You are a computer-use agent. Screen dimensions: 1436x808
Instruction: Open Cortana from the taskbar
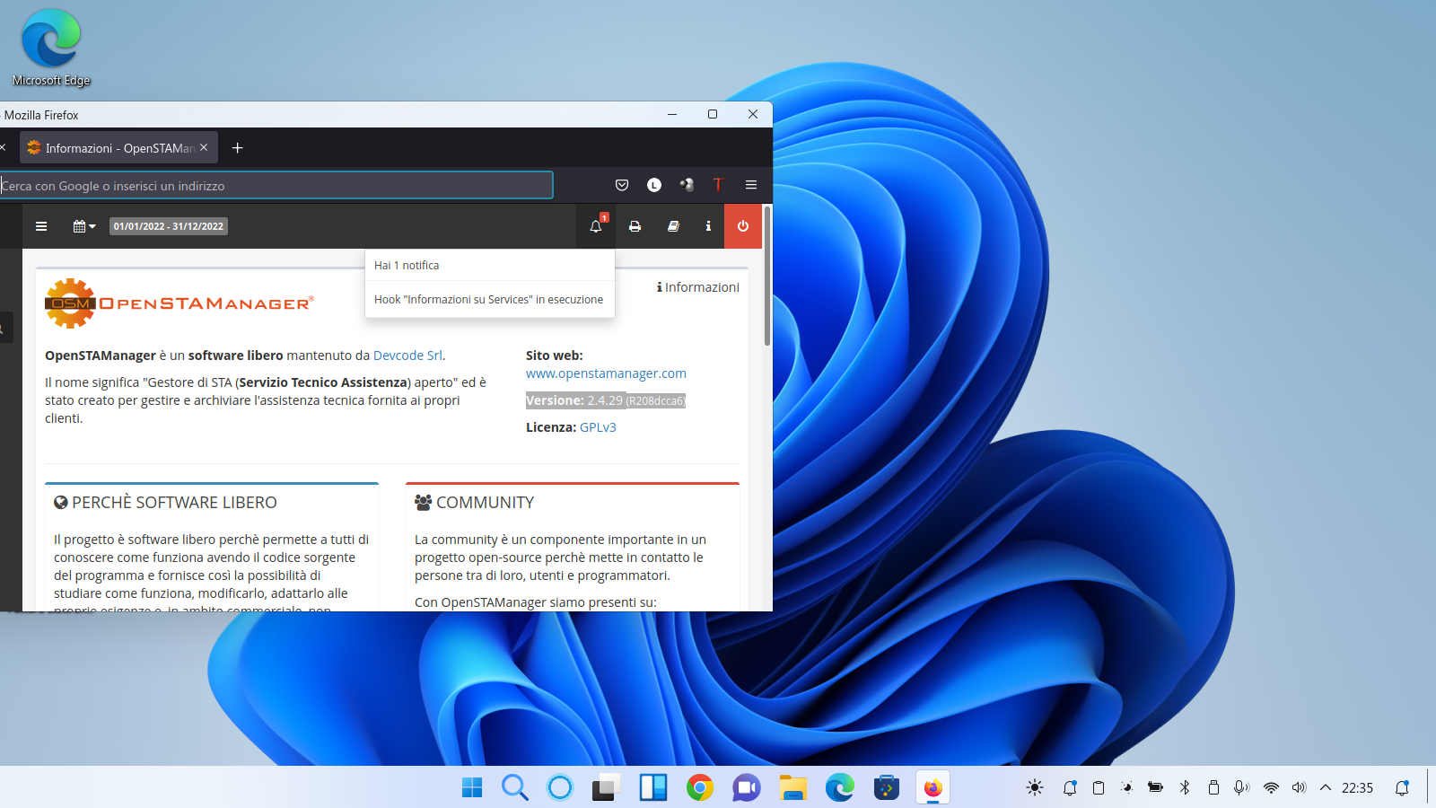[x=560, y=787]
